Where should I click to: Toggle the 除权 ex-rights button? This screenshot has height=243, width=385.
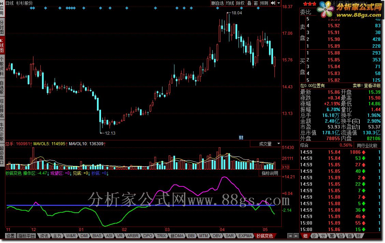tap(240, 3)
